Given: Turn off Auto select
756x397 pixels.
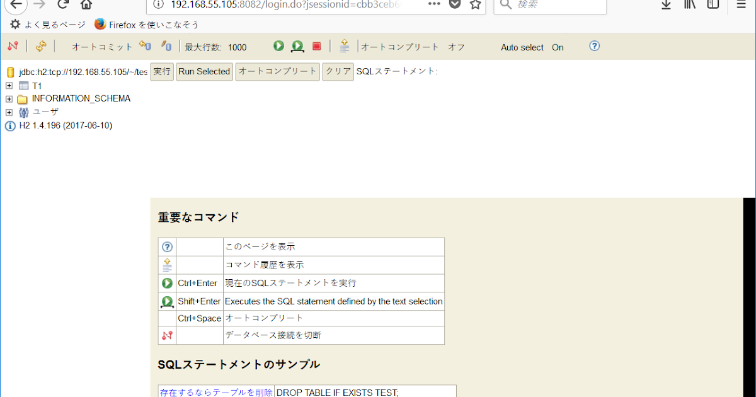Looking at the screenshot, I should coord(557,47).
